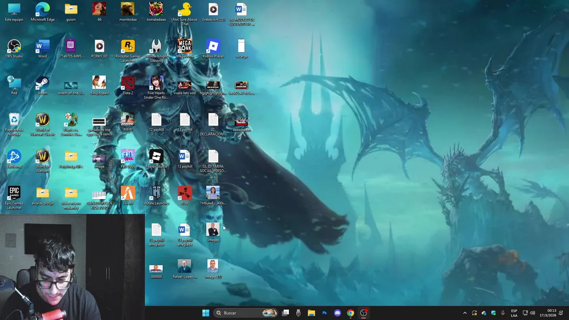Image resolution: width=569 pixels, height=320 pixels.
Task: Show hidden system tray icons
Action: click(x=465, y=313)
